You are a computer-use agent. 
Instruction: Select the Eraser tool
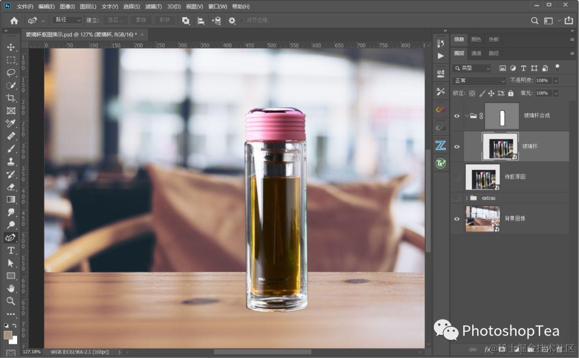[x=11, y=187]
